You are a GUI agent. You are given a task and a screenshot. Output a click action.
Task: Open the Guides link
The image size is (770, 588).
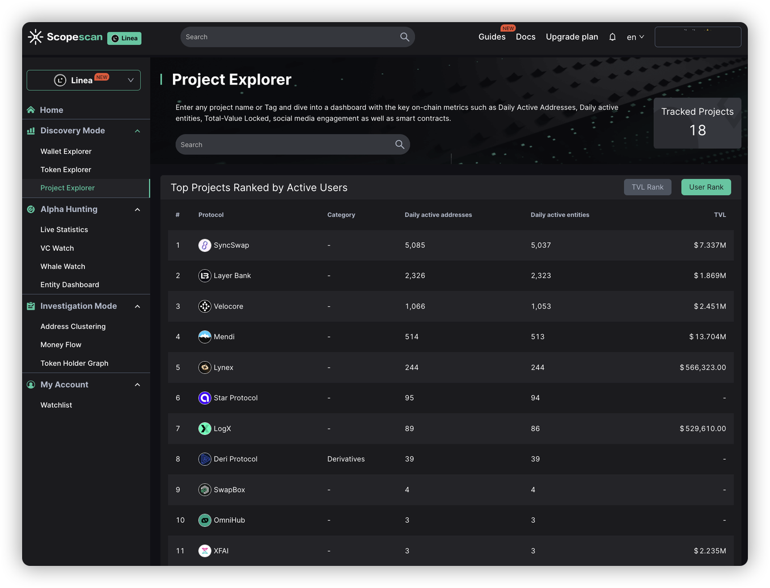click(492, 37)
